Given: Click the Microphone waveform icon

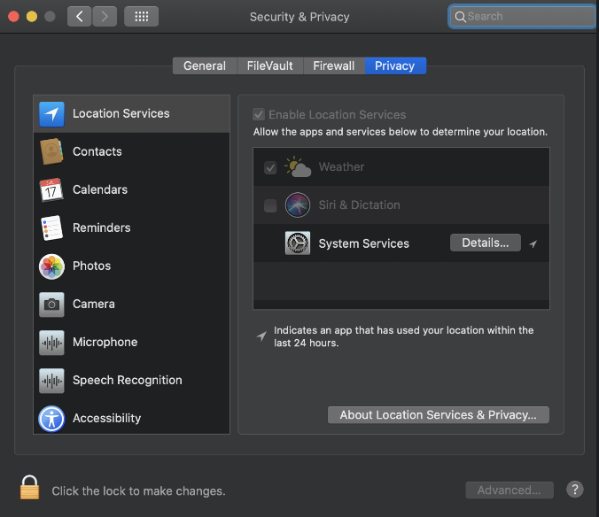Looking at the screenshot, I should 51,343.
